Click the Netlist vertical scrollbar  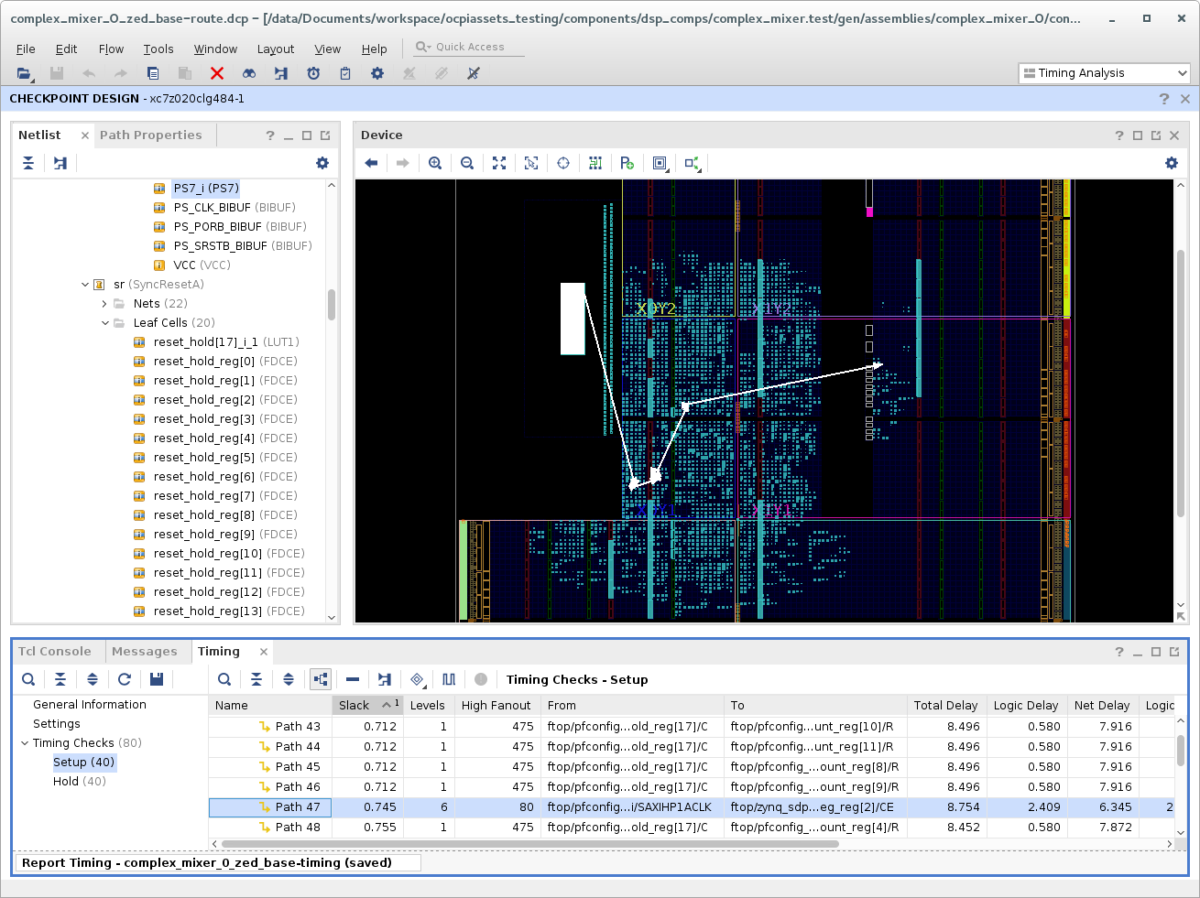coord(331,305)
